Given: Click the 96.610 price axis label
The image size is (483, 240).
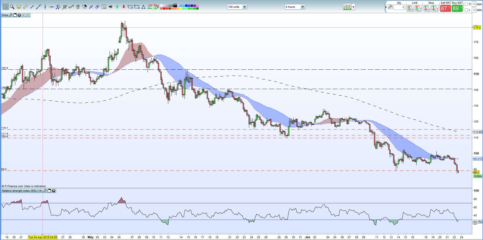Looking at the screenshot, I should coord(478,159).
